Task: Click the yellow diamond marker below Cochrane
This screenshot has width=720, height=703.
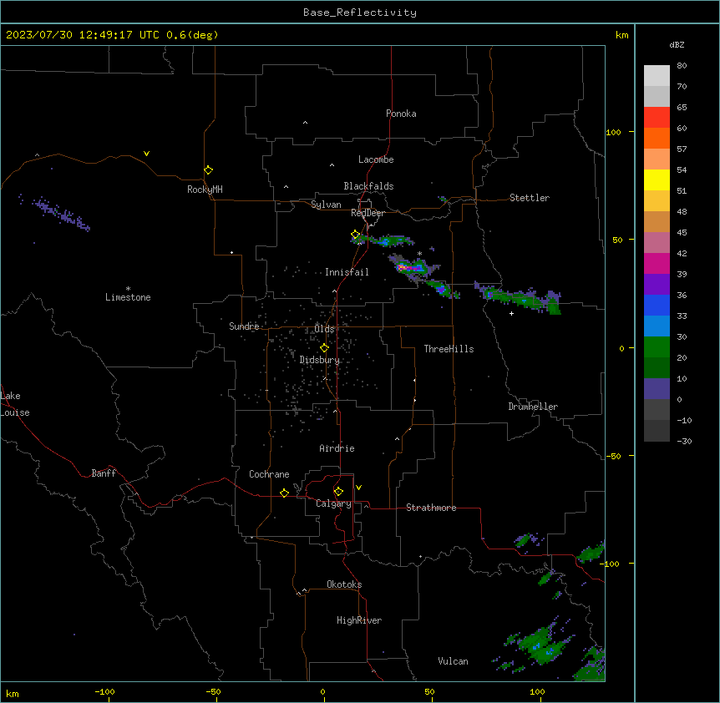Action: pyautogui.click(x=284, y=493)
